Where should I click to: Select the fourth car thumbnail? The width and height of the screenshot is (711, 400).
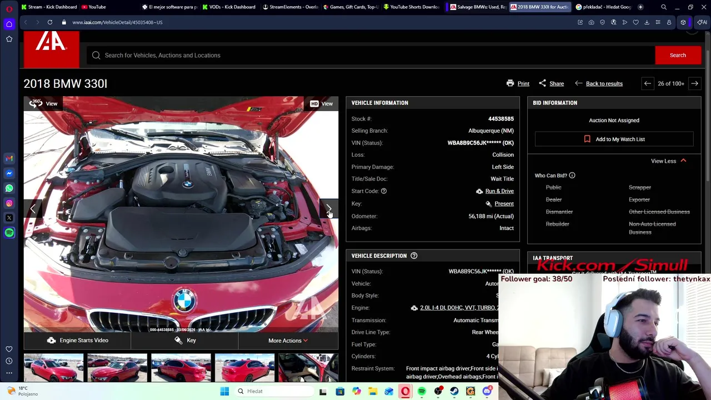tap(244, 368)
